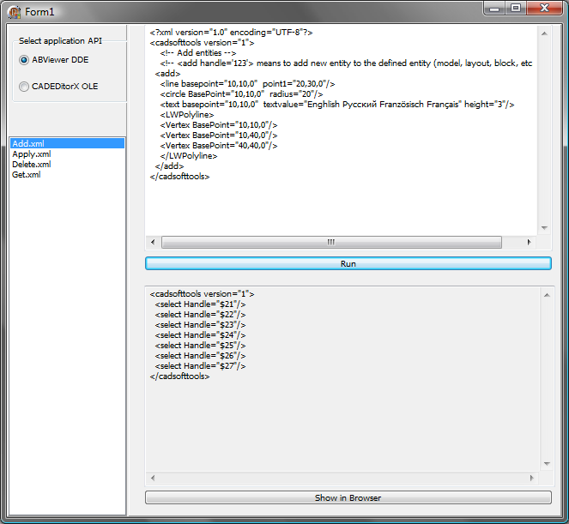Click the closing </add> line
Screen dimensions: 569x524
[x=169, y=166]
